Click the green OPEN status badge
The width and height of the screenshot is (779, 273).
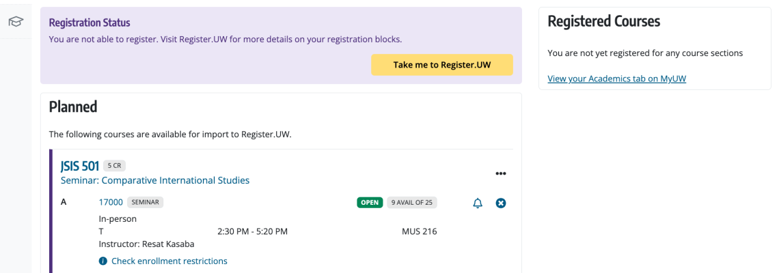click(370, 203)
